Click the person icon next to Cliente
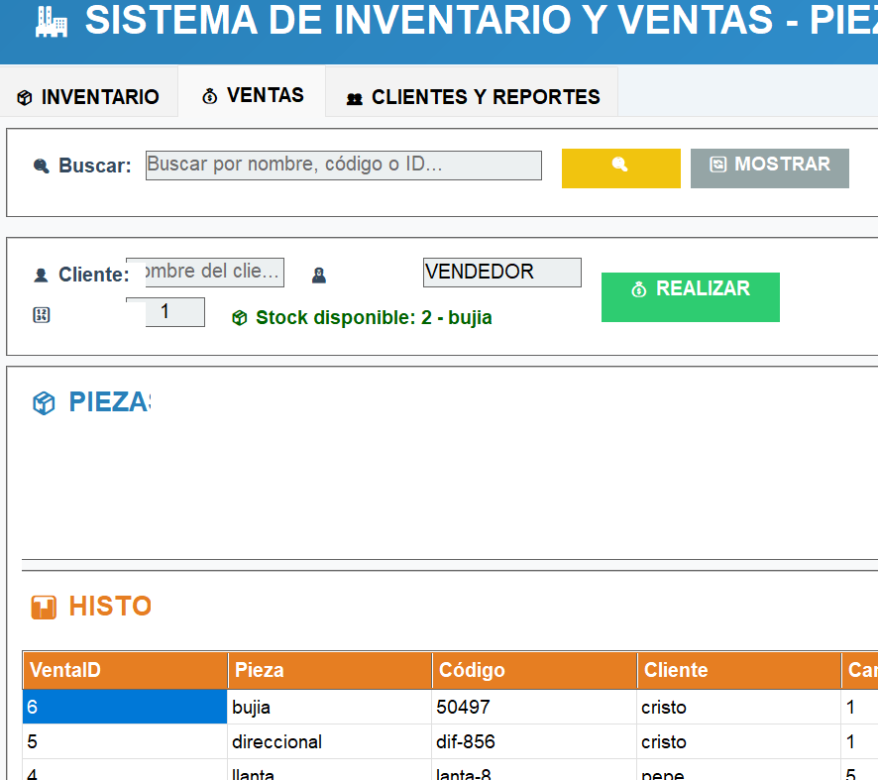Screen dimensions: 878x780 pyautogui.click(x=41, y=276)
